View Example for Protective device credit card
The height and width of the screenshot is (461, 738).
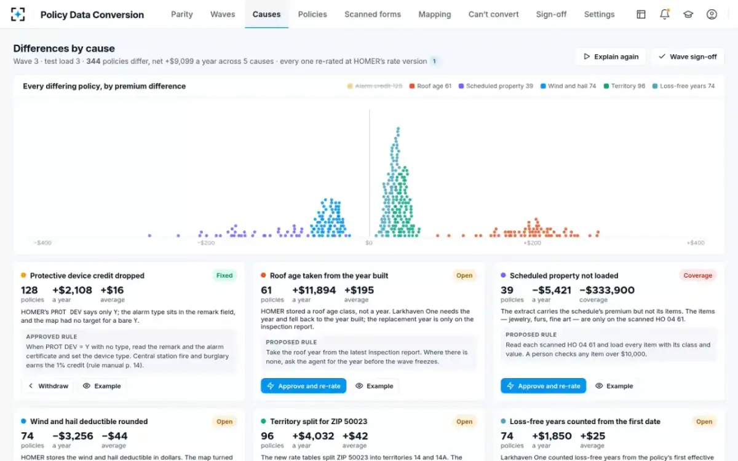pos(102,386)
